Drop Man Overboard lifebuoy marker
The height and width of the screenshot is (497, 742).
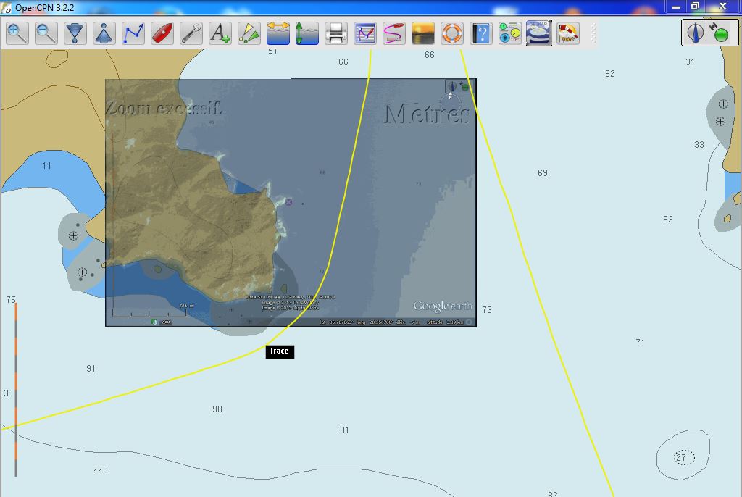coord(452,33)
